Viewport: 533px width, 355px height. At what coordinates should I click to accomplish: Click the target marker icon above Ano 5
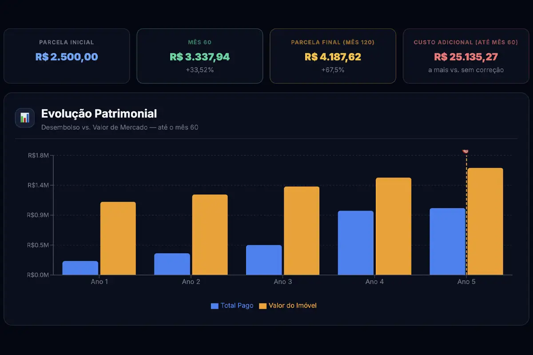(465, 151)
